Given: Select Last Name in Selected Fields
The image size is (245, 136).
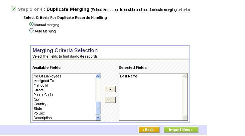Looking at the screenshot, I should pos(128,76).
